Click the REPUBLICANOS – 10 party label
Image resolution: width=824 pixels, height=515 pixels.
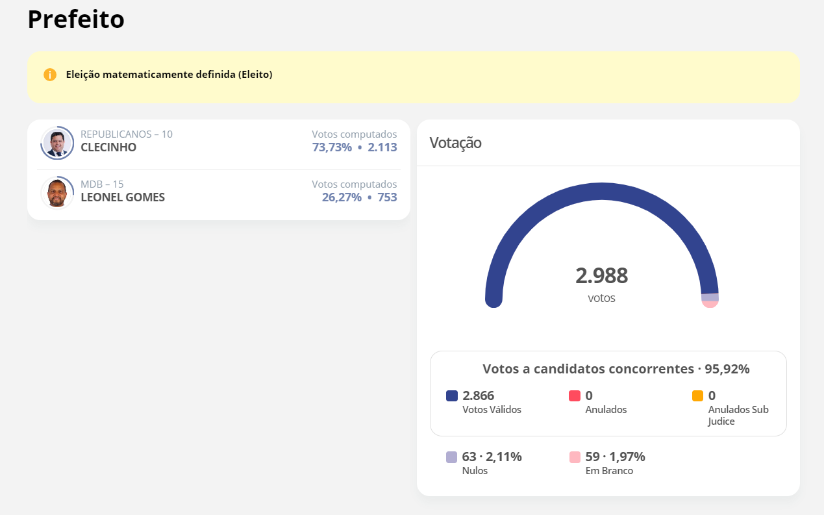pyautogui.click(x=127, y=134)
